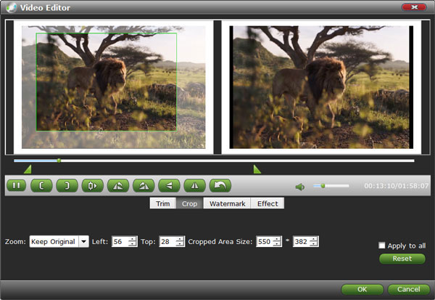
Task: Decrease the cropped area height
Action: (x=314, y=244)
